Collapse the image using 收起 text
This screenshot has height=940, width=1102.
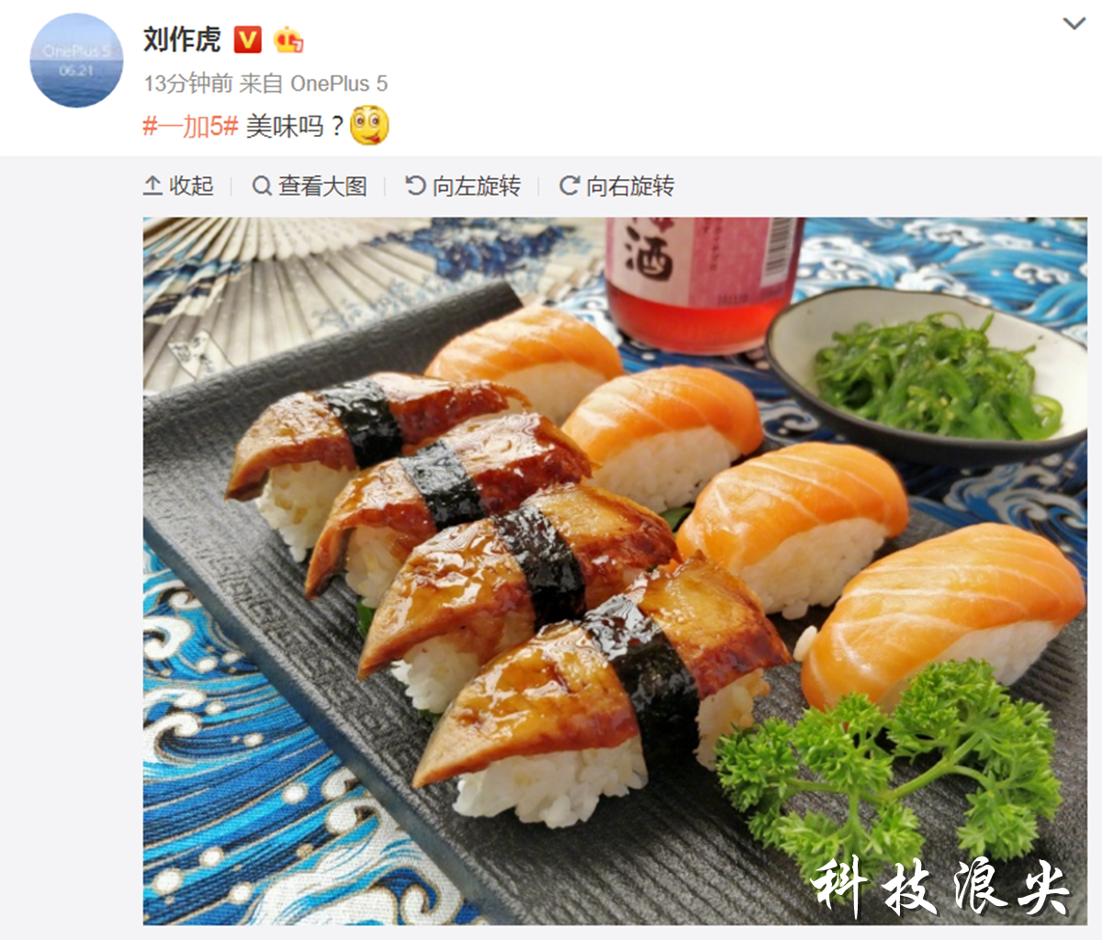pos(191,186)
